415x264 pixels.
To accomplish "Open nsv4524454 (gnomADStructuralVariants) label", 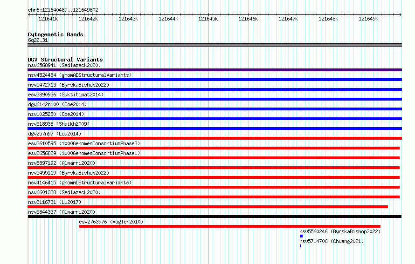I will (x=80, y=75).
